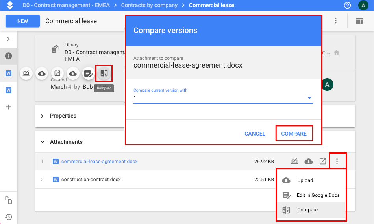Choose Upload from the context menu
The image size is (374, 224).
point(311,180)
